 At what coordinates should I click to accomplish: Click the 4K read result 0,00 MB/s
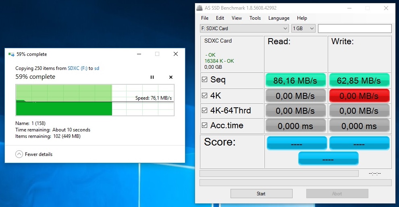coord(295,96)
